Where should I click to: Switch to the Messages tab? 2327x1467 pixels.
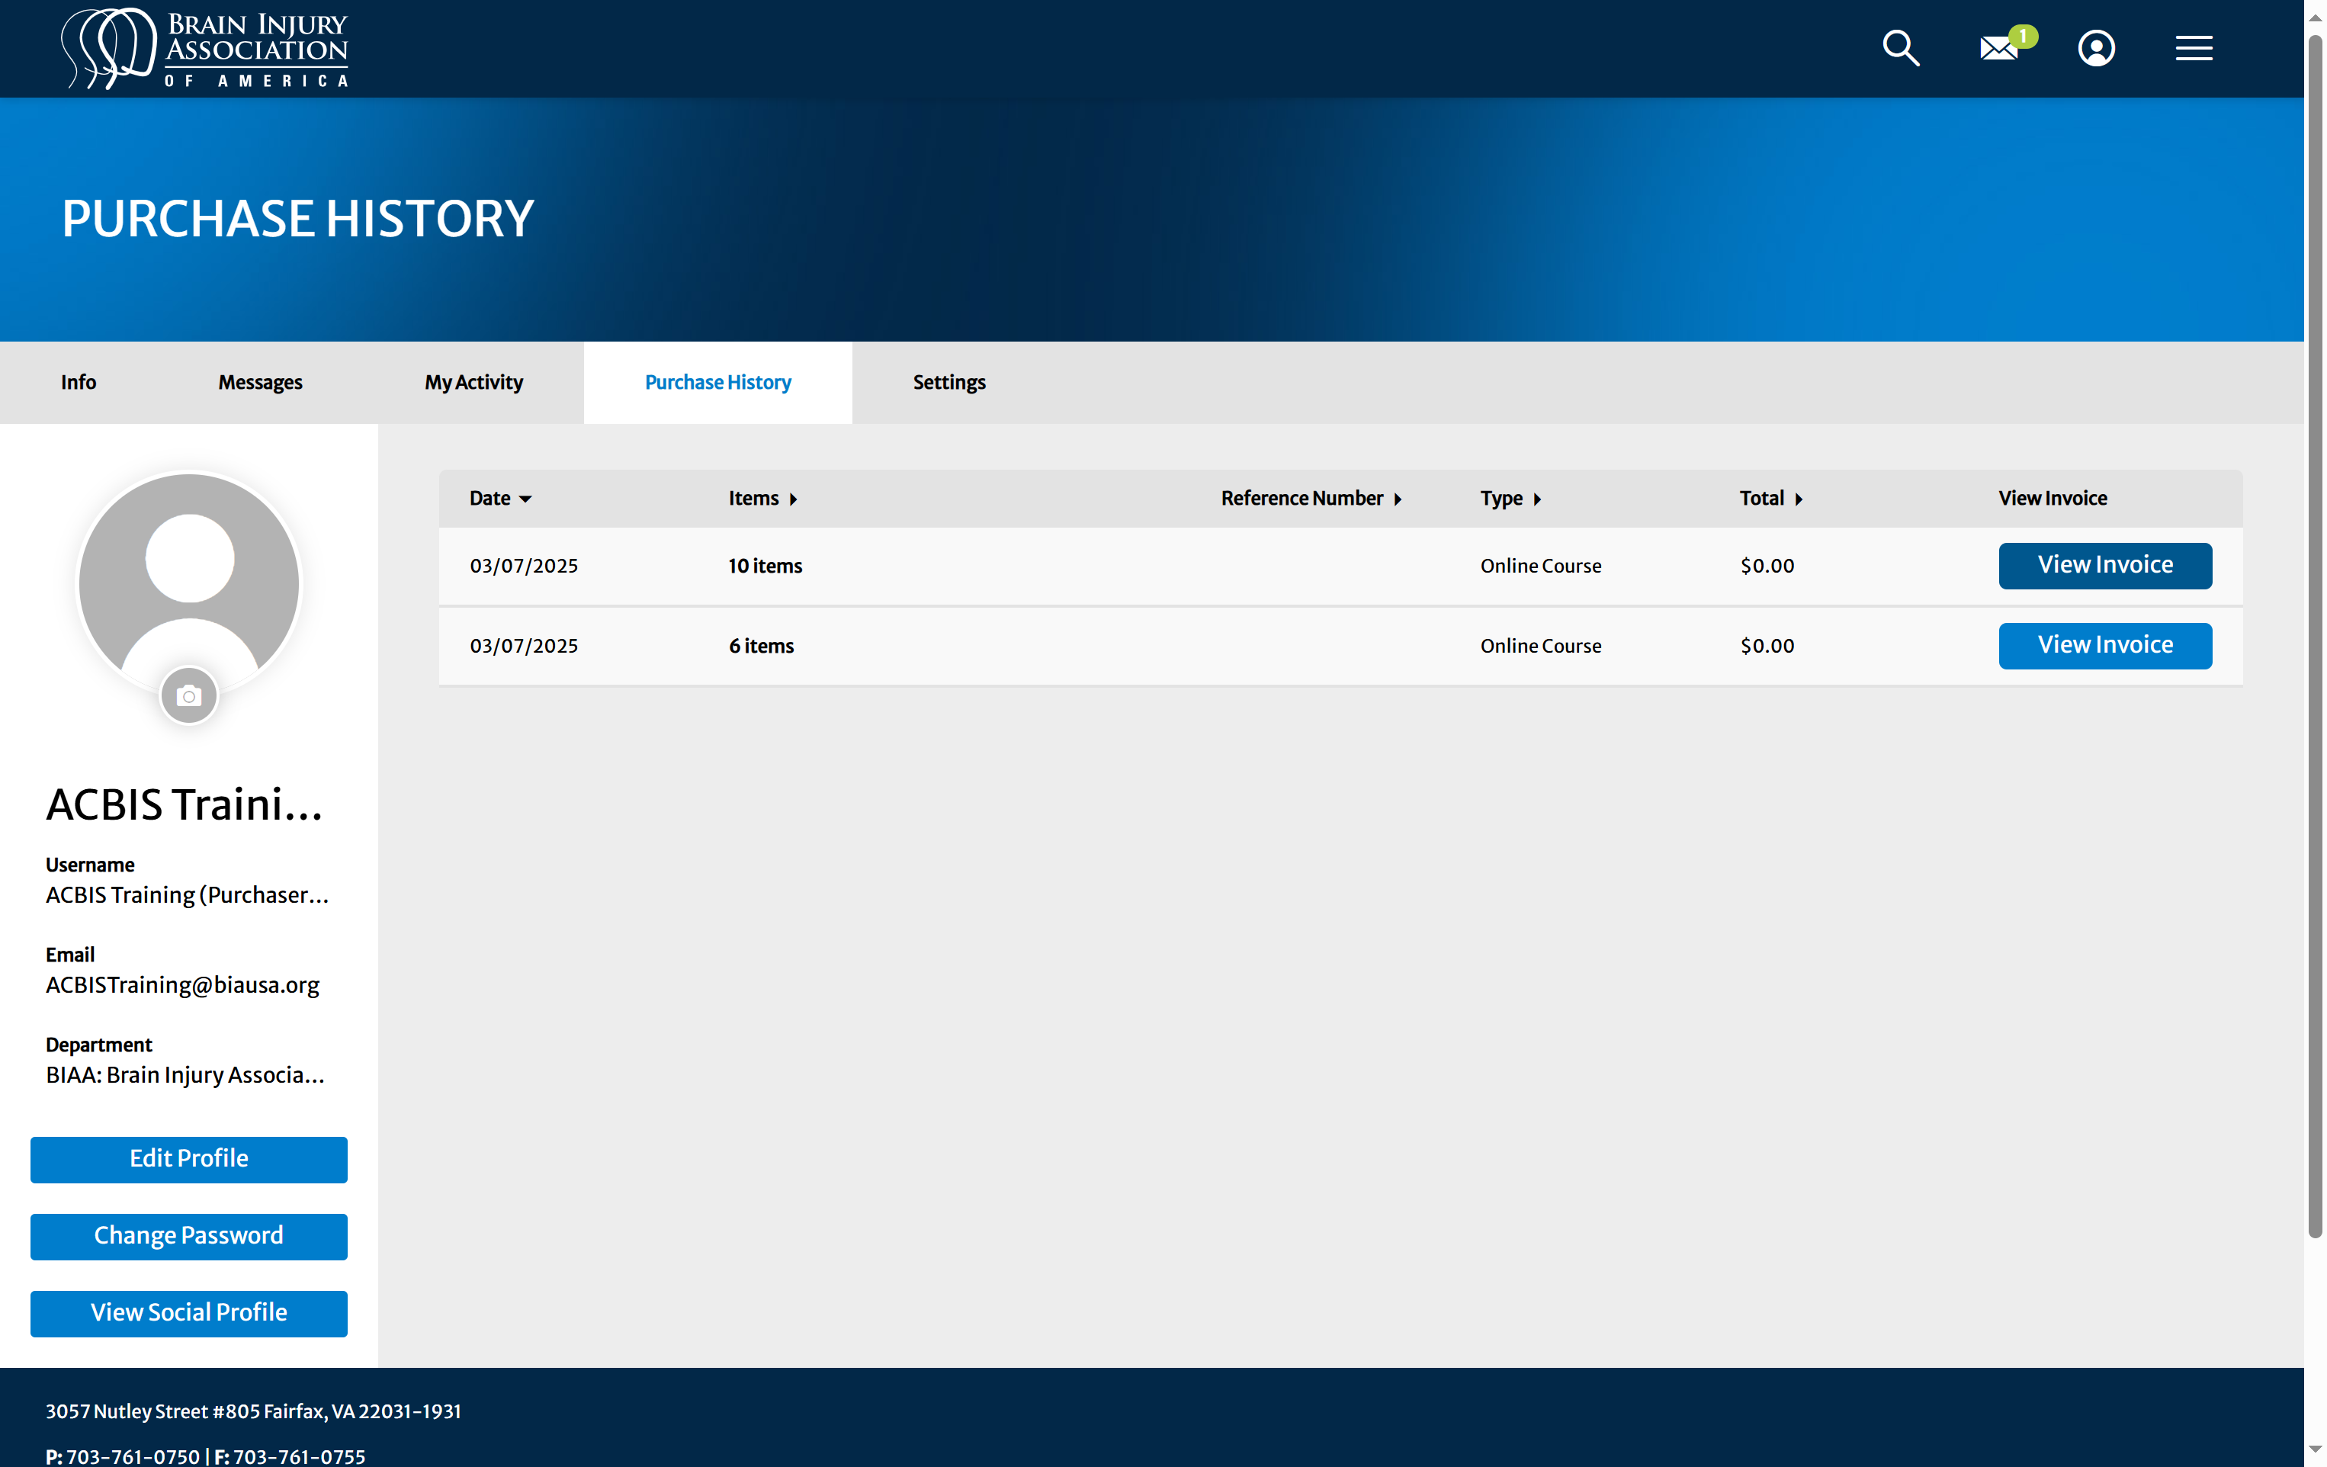pos(260,382)
